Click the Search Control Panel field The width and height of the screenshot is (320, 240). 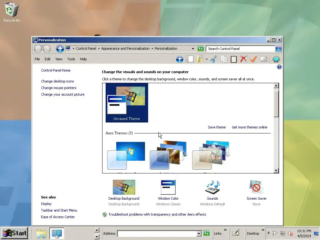tap(240, 49)
